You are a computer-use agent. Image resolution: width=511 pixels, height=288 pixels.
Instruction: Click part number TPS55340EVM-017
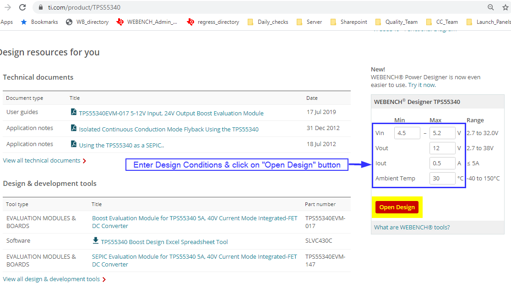coord(325,222)
